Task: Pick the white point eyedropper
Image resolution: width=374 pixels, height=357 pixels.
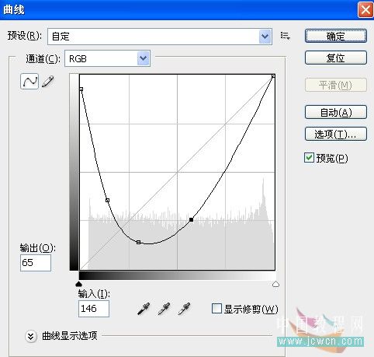Action: point(185,309)
